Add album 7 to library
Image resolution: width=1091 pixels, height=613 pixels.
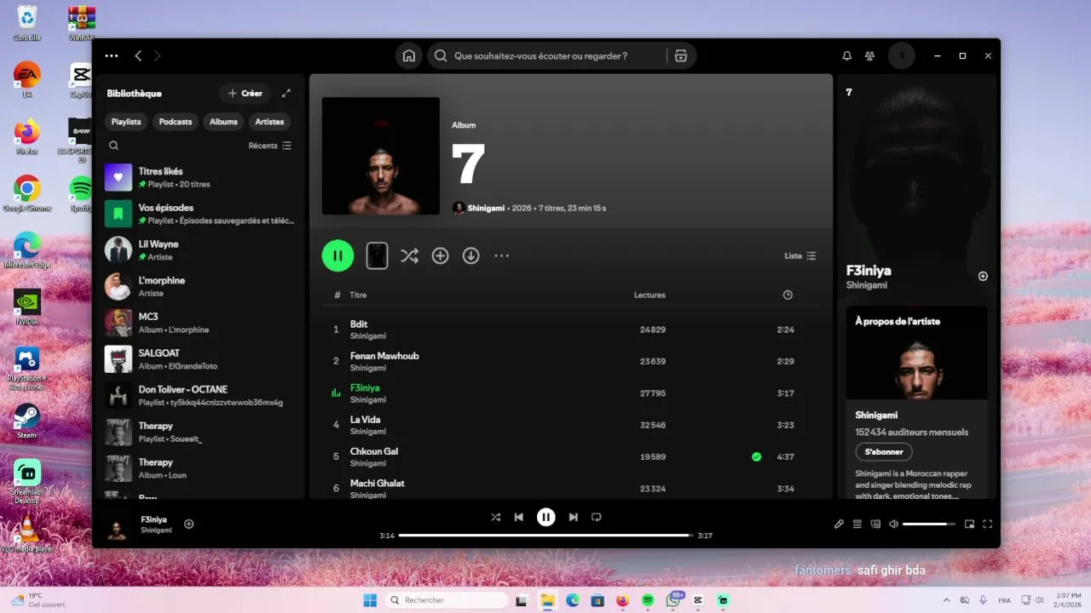coord(440,255)
